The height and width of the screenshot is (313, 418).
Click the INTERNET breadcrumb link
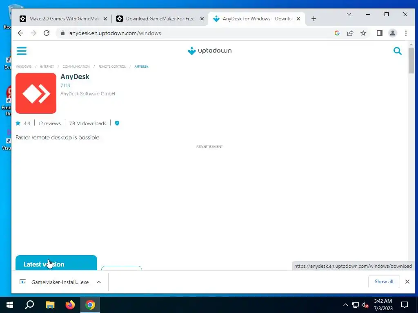(x=47, y=66)
